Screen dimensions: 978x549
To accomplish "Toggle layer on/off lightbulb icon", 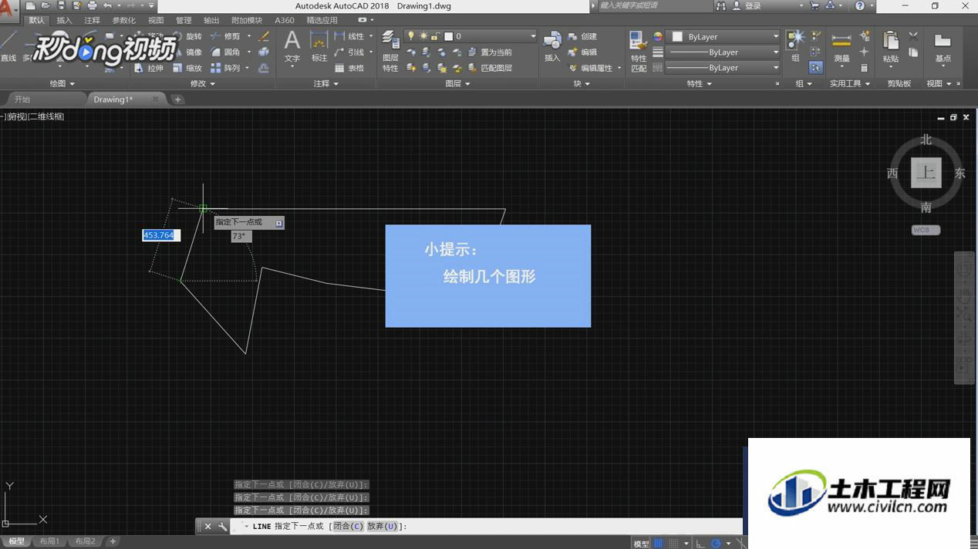I will click(411, 36).
